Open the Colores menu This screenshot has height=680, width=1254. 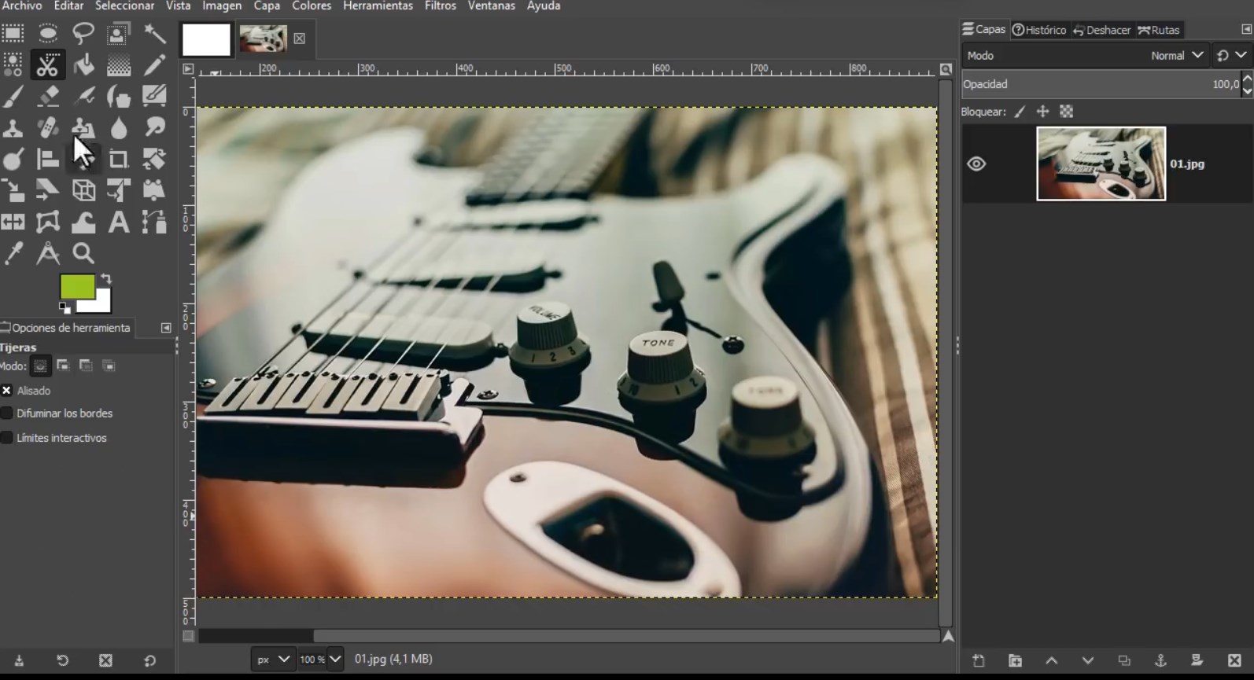pos(312,6)
